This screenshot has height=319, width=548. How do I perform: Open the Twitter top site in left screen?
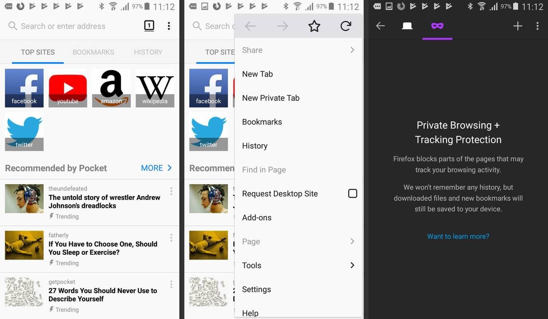(x=24, y=132)
